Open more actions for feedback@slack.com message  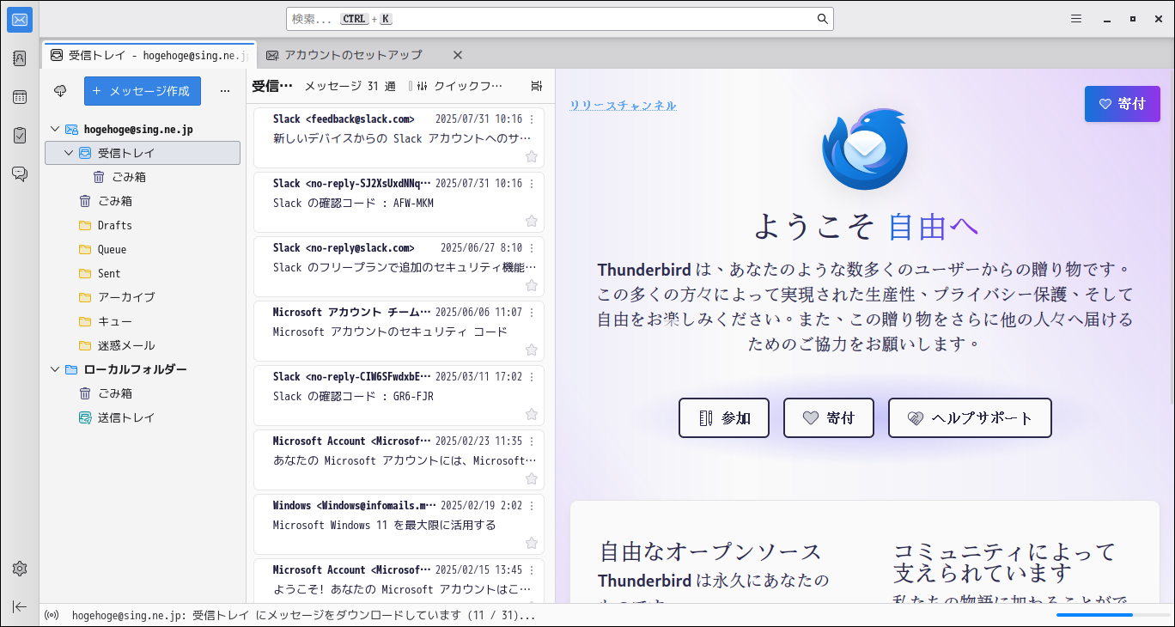532,119
